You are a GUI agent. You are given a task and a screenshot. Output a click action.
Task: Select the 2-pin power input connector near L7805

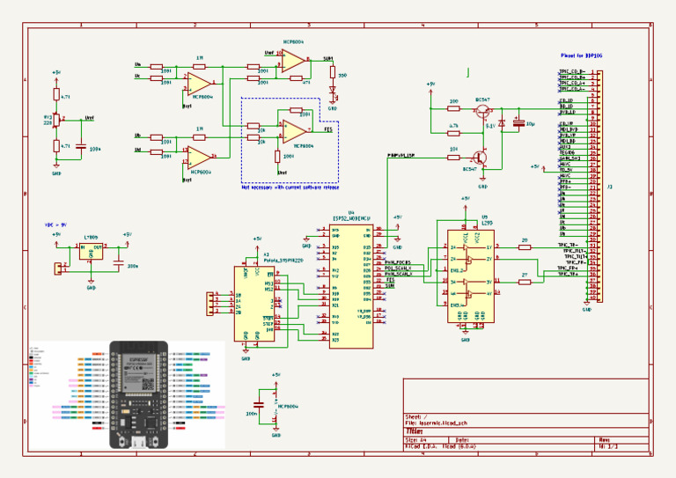coord(57,268)
